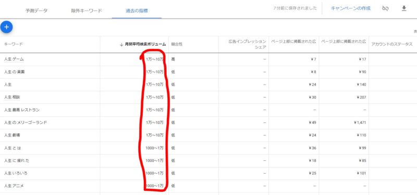Screen dimensions: 417x195
Task: Click the 競合性 column header
Action: pos(177,44)
